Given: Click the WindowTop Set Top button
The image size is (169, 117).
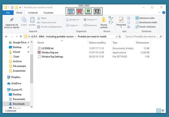Looking at the screenshot, I should pos(80,11).
